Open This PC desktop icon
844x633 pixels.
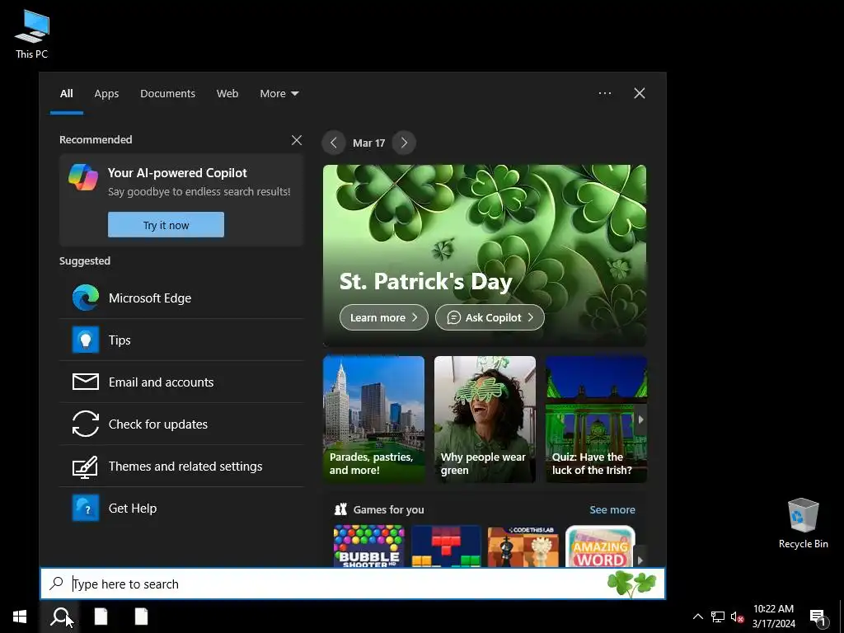pos(32,35)
